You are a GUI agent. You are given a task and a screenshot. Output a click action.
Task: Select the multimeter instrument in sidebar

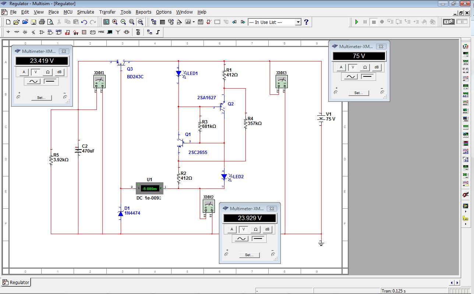tap(466, 46)
